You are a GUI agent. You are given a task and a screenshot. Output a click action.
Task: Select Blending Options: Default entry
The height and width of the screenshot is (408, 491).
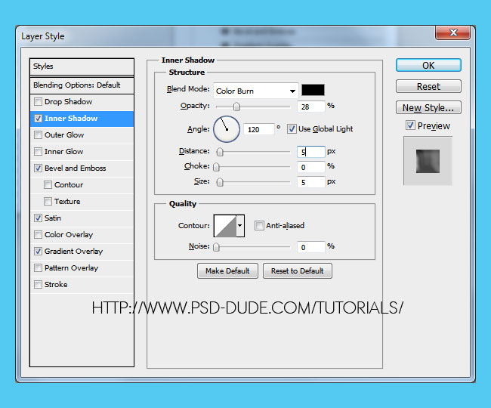(82, 85)
